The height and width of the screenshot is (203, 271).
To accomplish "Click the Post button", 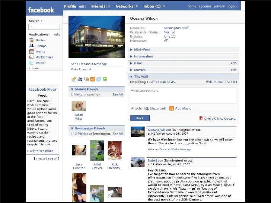I will click(140, 118).
